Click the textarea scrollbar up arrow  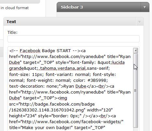(x=135, y=51)
